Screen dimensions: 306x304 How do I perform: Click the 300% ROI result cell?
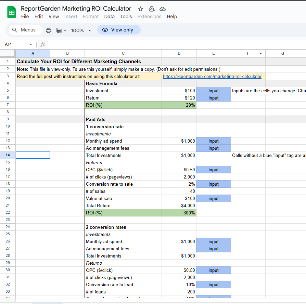(x=179, y=213)
